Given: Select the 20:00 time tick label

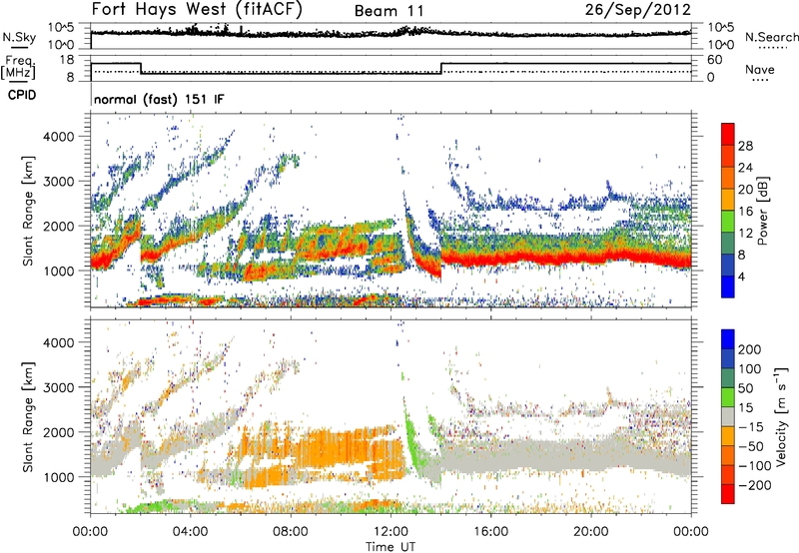Looking at the screenshot, I should tap(591, 532).
